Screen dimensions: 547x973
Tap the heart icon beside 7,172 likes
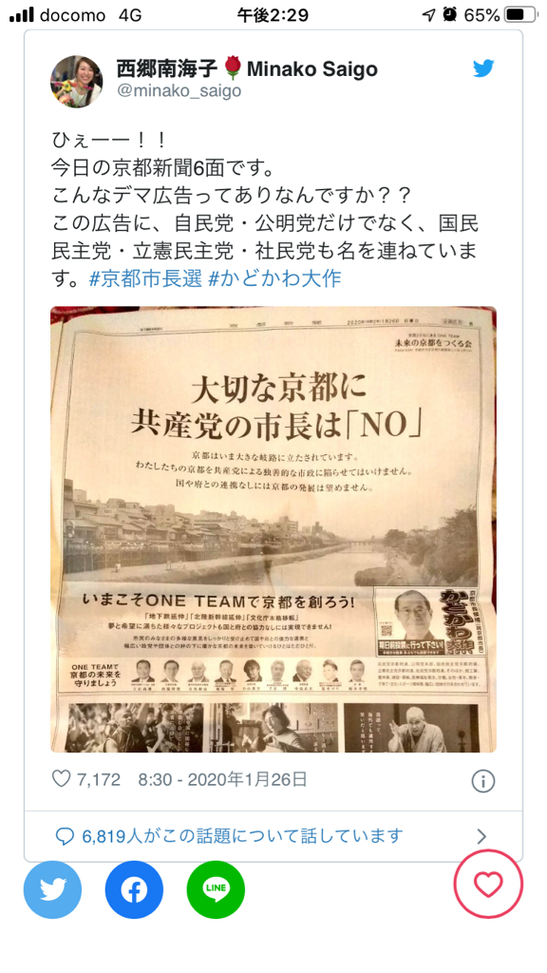pos(62,779)
